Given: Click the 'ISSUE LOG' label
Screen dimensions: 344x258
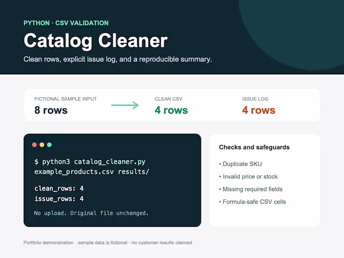Looking at the screenshot, I should (255, 99).
